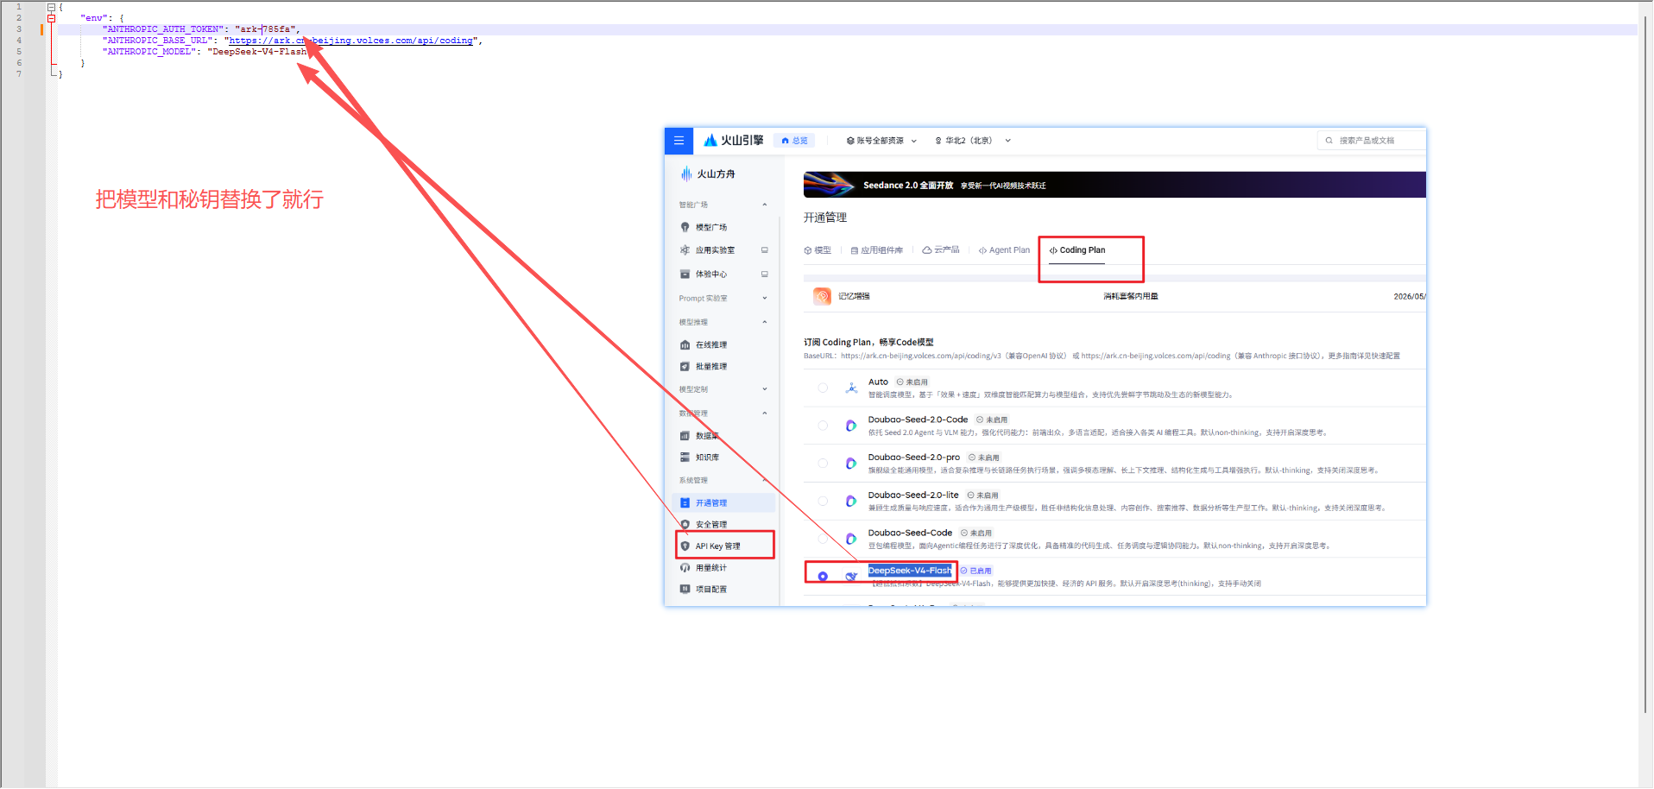Click the 知识库 sidebar icon
Viewport: 1654px width, 789px height.
point(685,458)
